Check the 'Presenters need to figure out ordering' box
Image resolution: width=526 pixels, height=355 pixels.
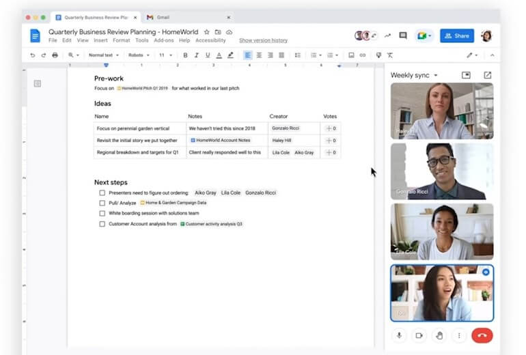[x=102, y=193]
